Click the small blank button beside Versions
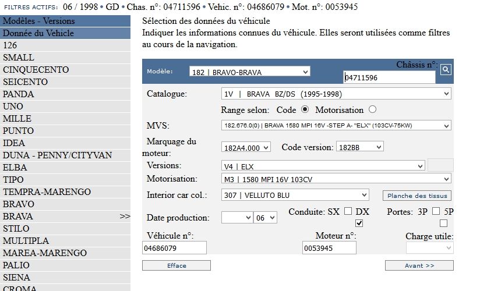 (440, 165)
